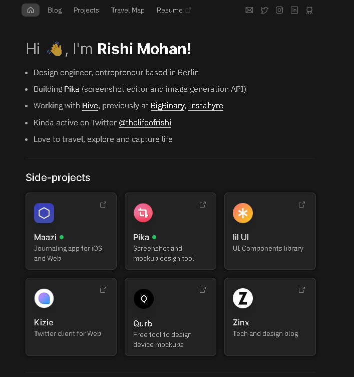
Task: Open the @thelifeofrishi Twitter link
Action: 145,123
